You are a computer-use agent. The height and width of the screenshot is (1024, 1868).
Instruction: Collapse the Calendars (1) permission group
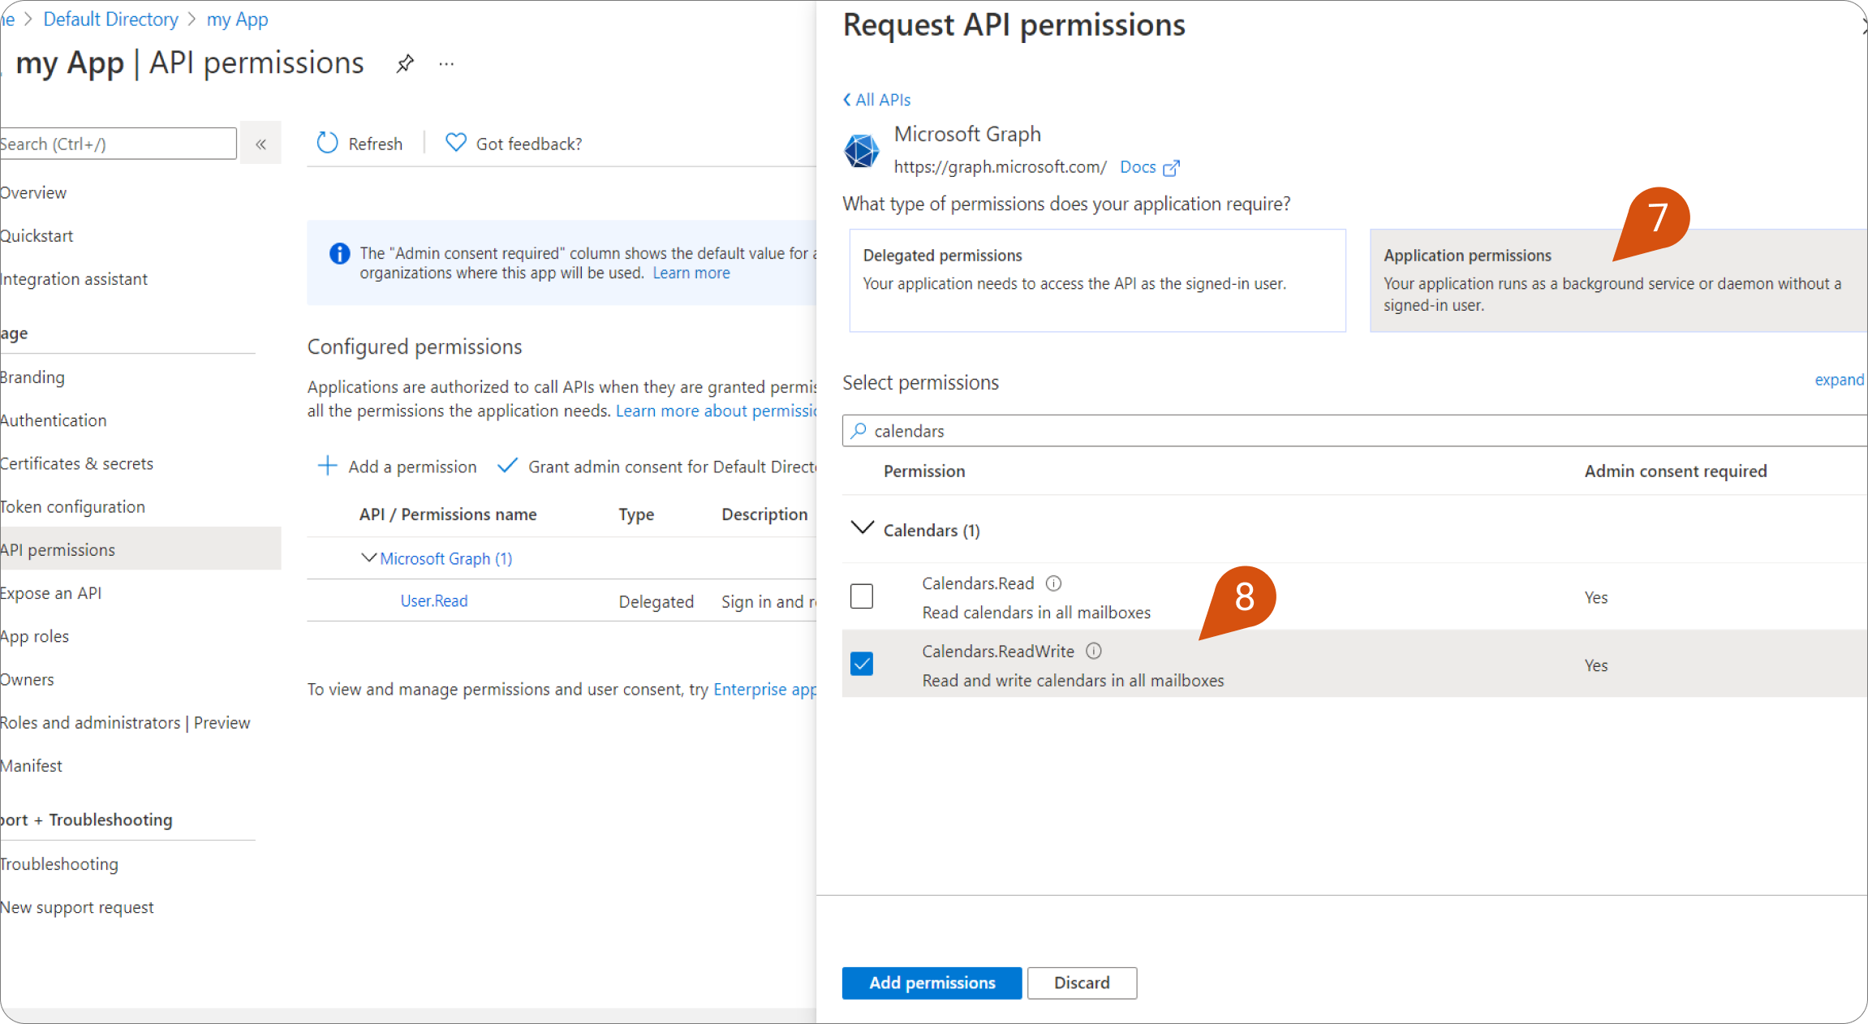(862, 528)
